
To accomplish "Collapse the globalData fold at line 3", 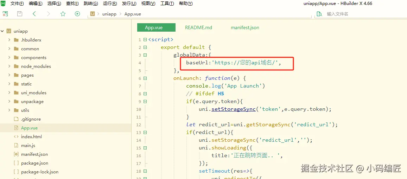I will click(145, 55).
